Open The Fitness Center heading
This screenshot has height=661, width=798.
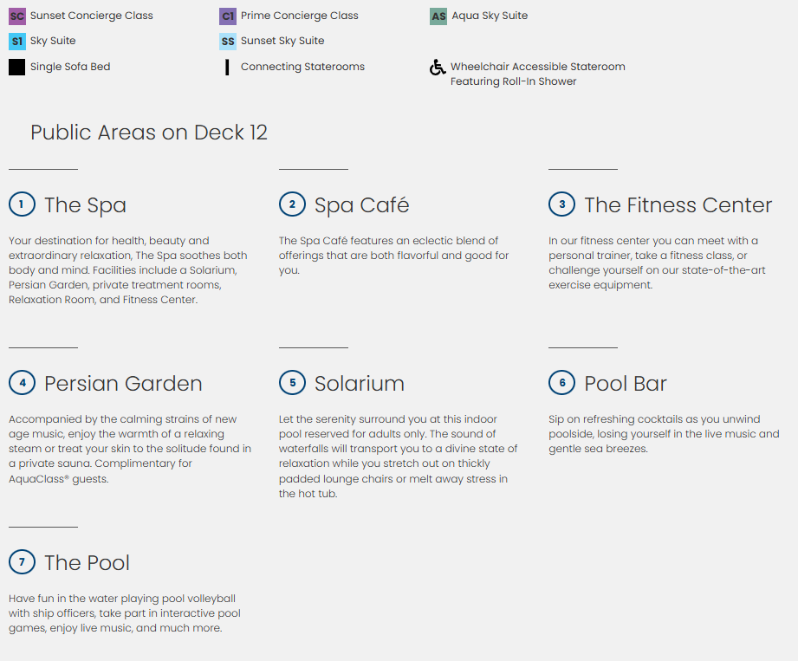point(678,205)
